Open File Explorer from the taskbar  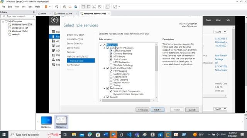pos(74,135)
